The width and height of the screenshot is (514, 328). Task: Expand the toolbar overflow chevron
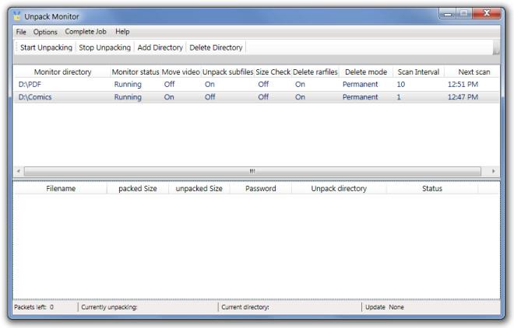[496, 48]
